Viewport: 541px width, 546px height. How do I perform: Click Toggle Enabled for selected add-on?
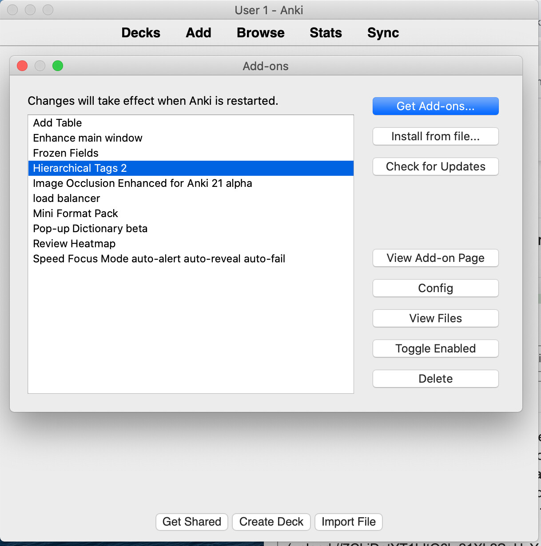click(x=436, y=348)
